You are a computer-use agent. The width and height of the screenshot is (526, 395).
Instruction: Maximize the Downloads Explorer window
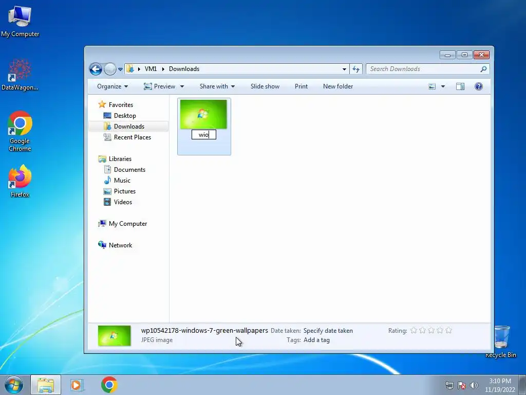pyautogui.click(x=464, y=55)
